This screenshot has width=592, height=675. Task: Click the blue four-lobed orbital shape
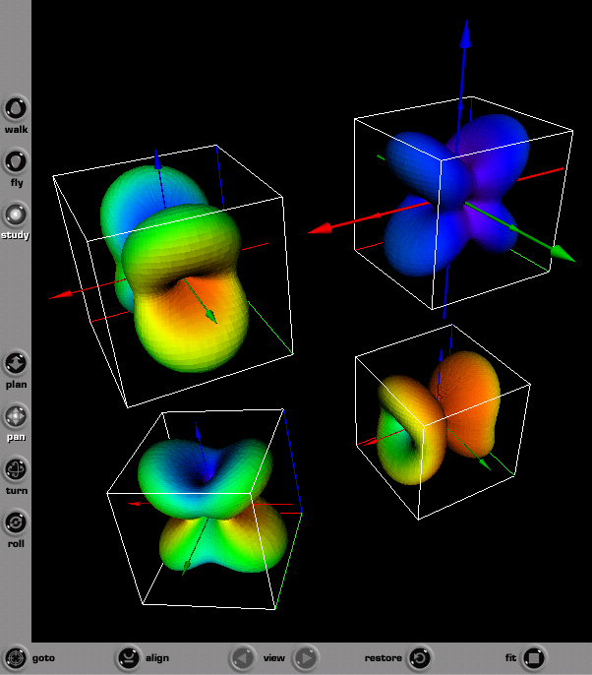456,194
